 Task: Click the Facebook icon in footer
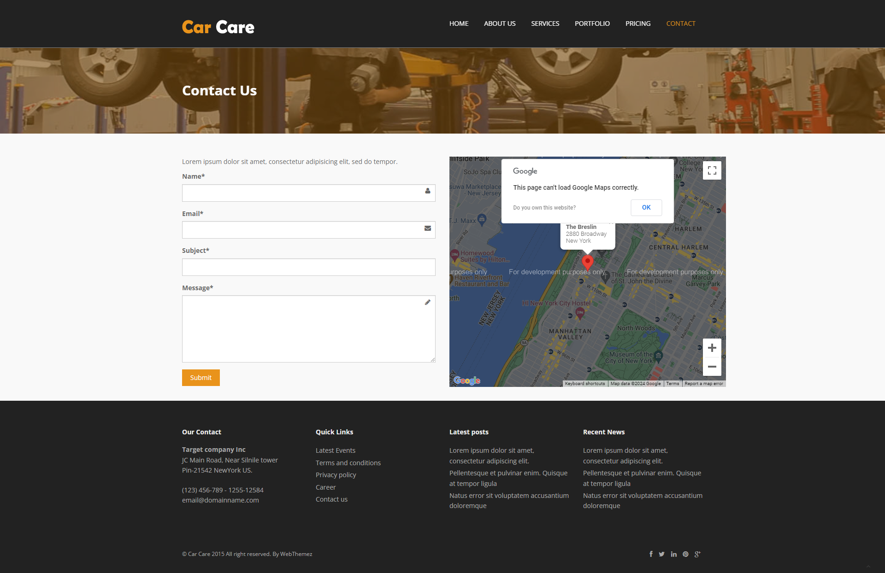[x=650, y=554]
